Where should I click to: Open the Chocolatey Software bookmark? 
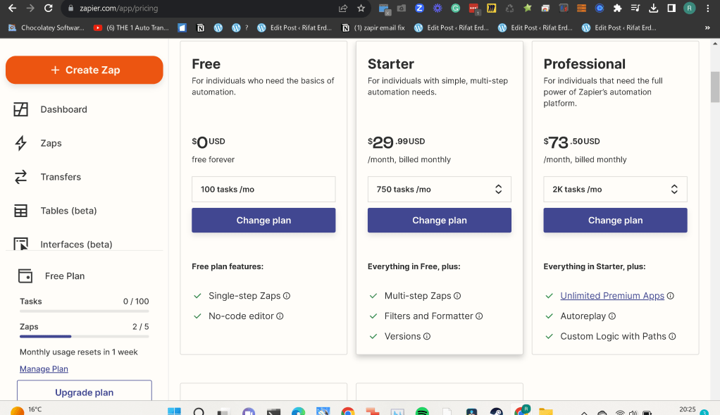(46, 28)
